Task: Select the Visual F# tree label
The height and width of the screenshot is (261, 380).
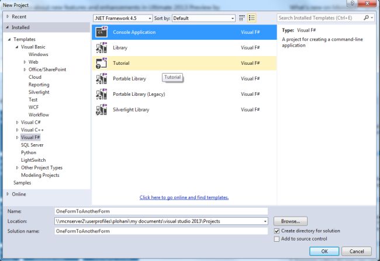Action: 30,137
